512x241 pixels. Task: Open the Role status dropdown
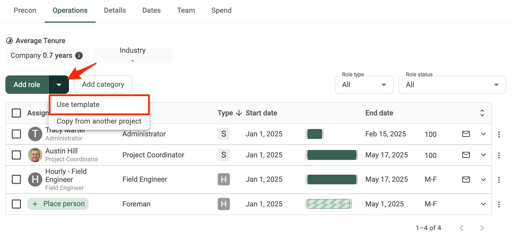pyautogui.click(x=452, y=85)
